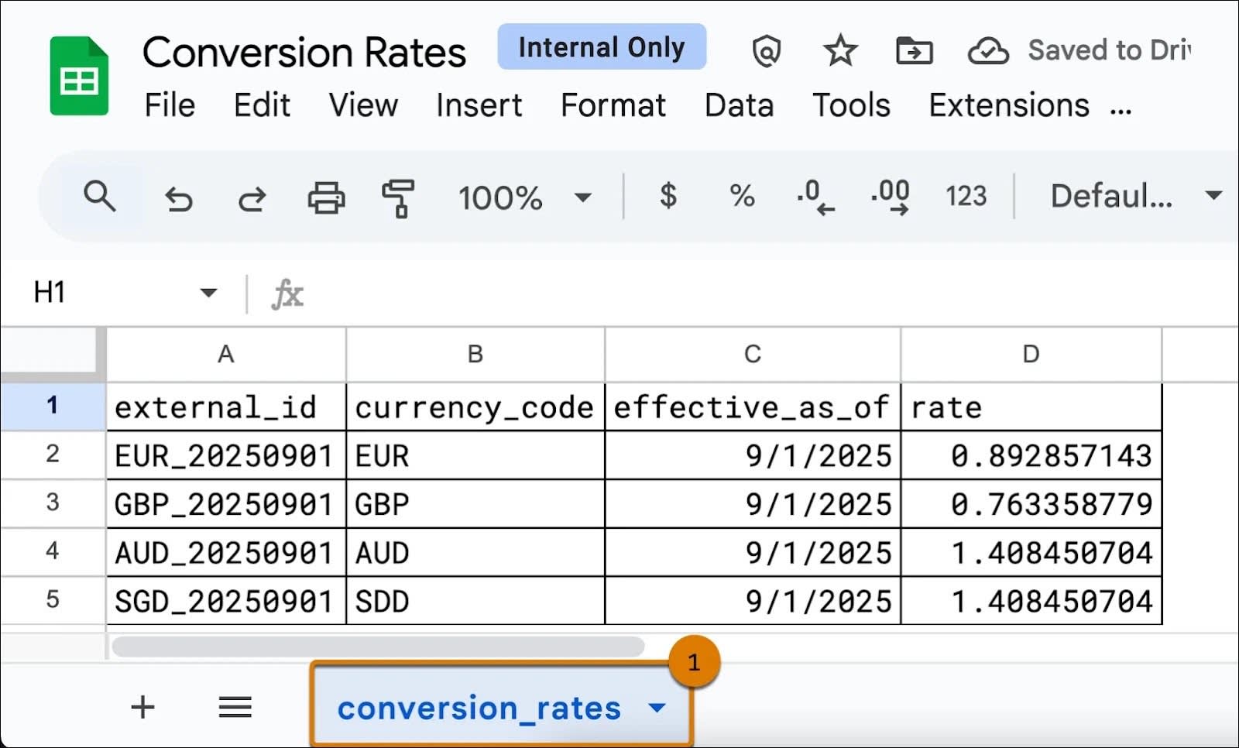The width and height of the screenshot is (1239, 748).
Task: Show more menus via ellipsis
Action: click(1121, 112)
